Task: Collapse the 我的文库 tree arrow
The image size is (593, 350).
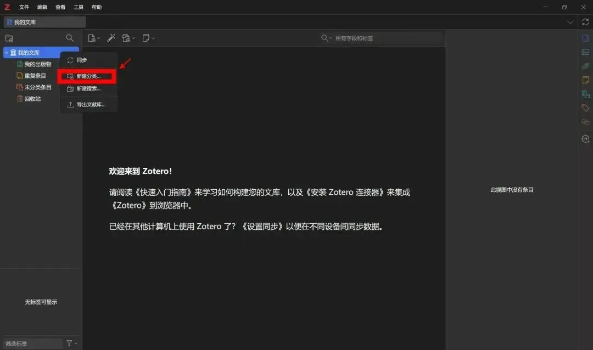Action: [x=7, y=53]
